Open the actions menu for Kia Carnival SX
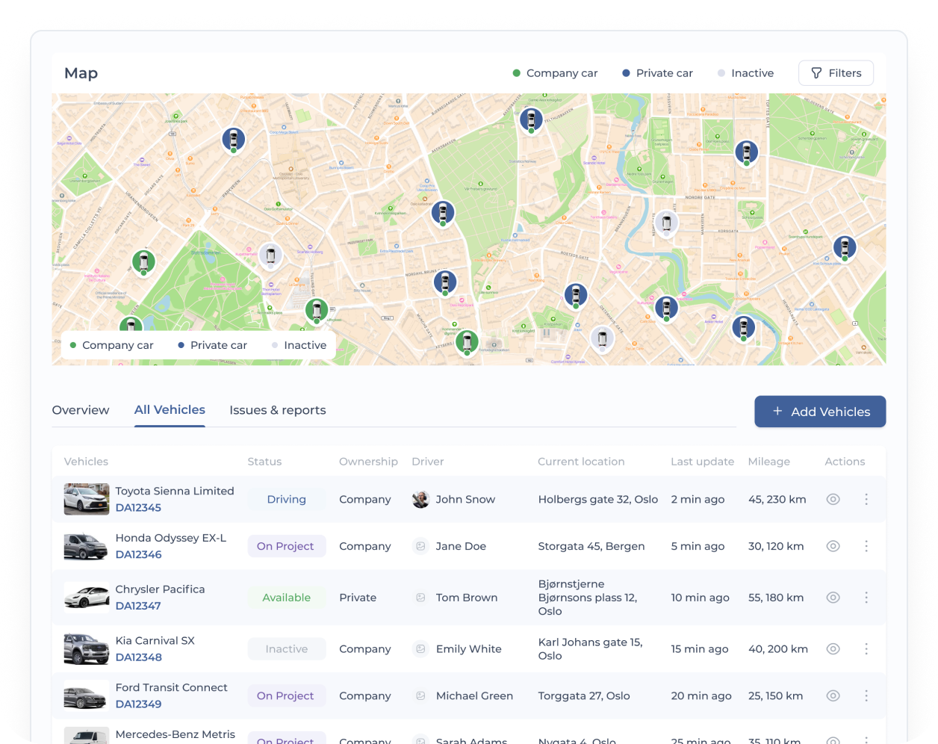Screen dimensions: 938x744 866,649
